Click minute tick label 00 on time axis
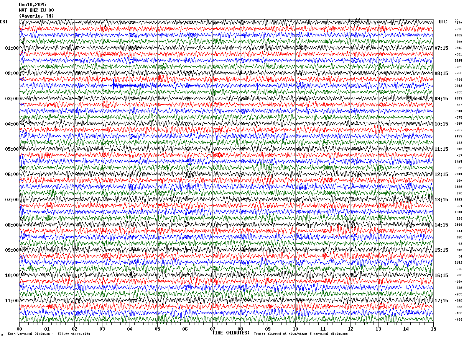Screen dimensions: 464x339 pyautogui.click(x=19, y=329)
